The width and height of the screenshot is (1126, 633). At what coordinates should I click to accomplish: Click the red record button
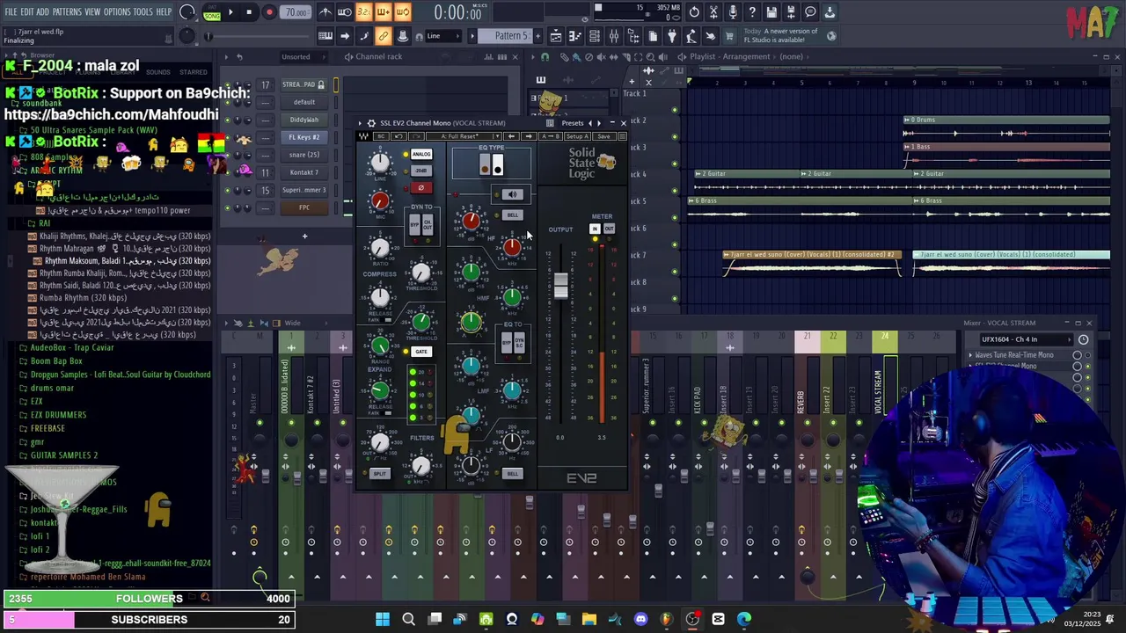(x=269, y=12)
